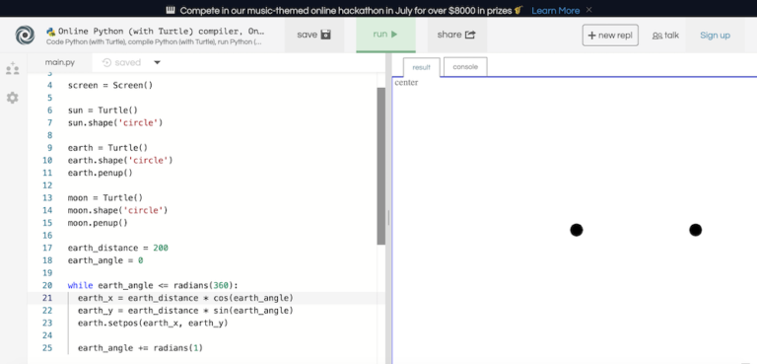Open the talk community link

click(665, 36)
